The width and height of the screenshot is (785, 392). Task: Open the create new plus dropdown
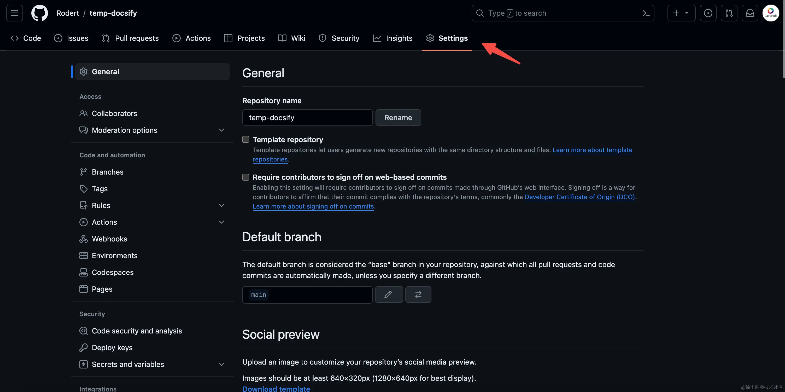(681, 13)
